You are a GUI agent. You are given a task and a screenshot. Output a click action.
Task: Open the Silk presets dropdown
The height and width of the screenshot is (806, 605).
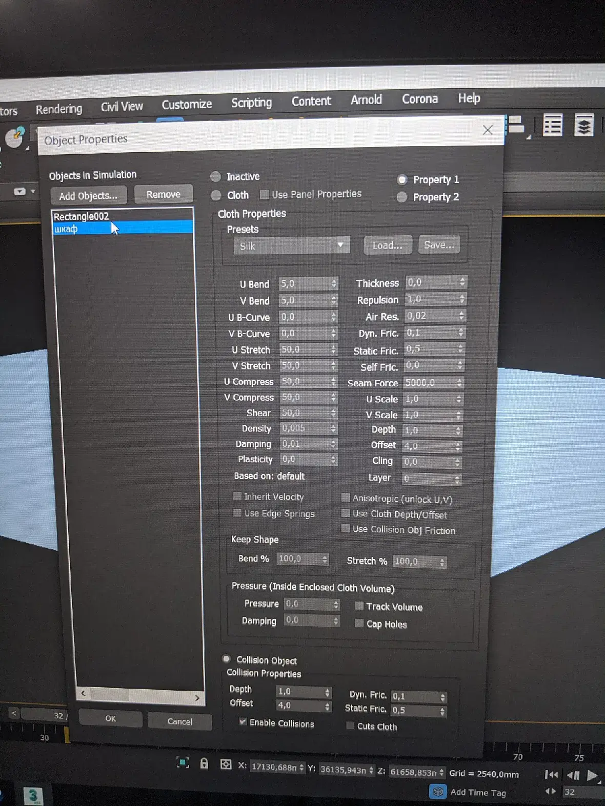[x=291, y=245]
